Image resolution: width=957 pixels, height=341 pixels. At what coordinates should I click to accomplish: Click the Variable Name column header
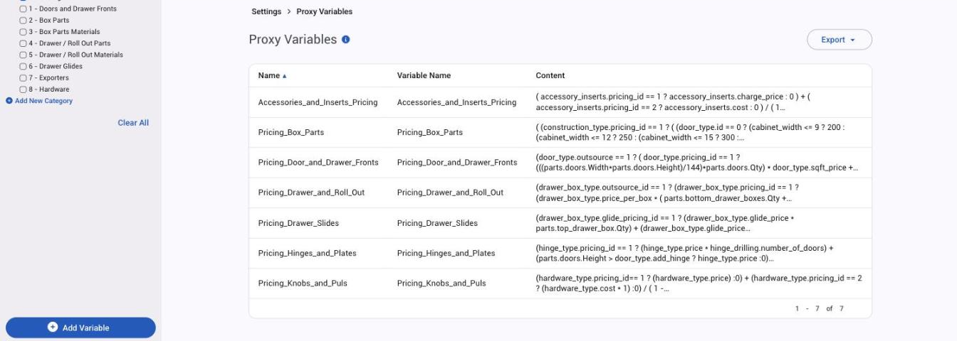click(x=424, y=76)
